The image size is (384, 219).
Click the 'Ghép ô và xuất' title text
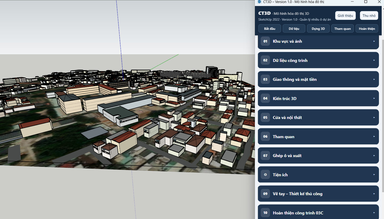(287, 156)
